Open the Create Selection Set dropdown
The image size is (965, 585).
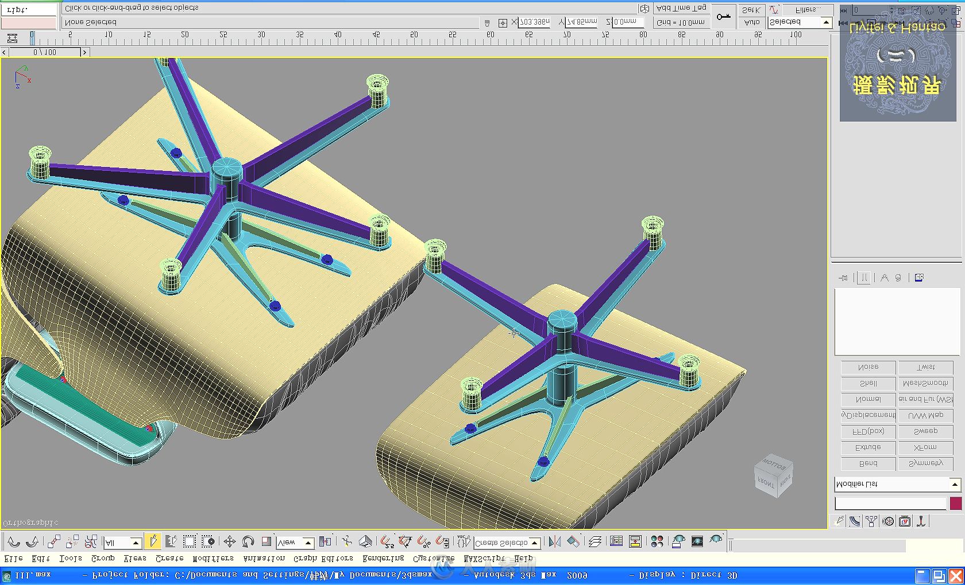(x=507, y=543)
